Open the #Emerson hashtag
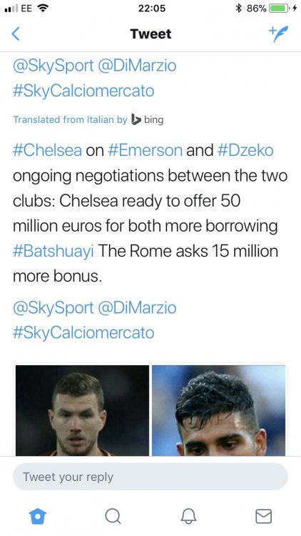Screen dimensions: 301x536 click(145, 150)
